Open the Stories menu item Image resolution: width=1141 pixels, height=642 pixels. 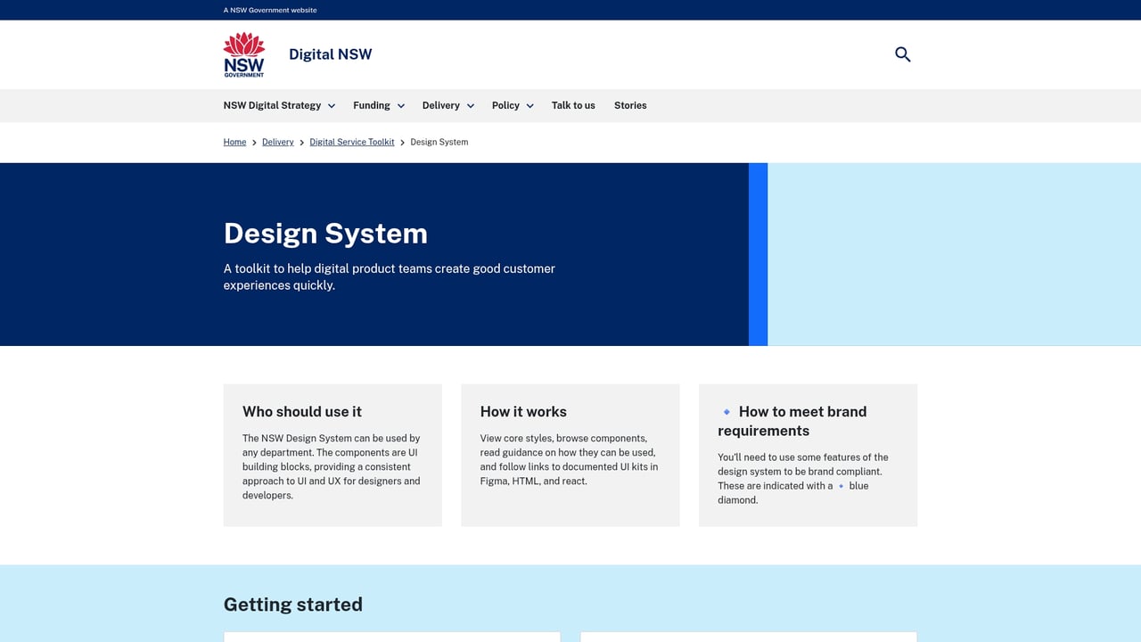click(630, 105)
